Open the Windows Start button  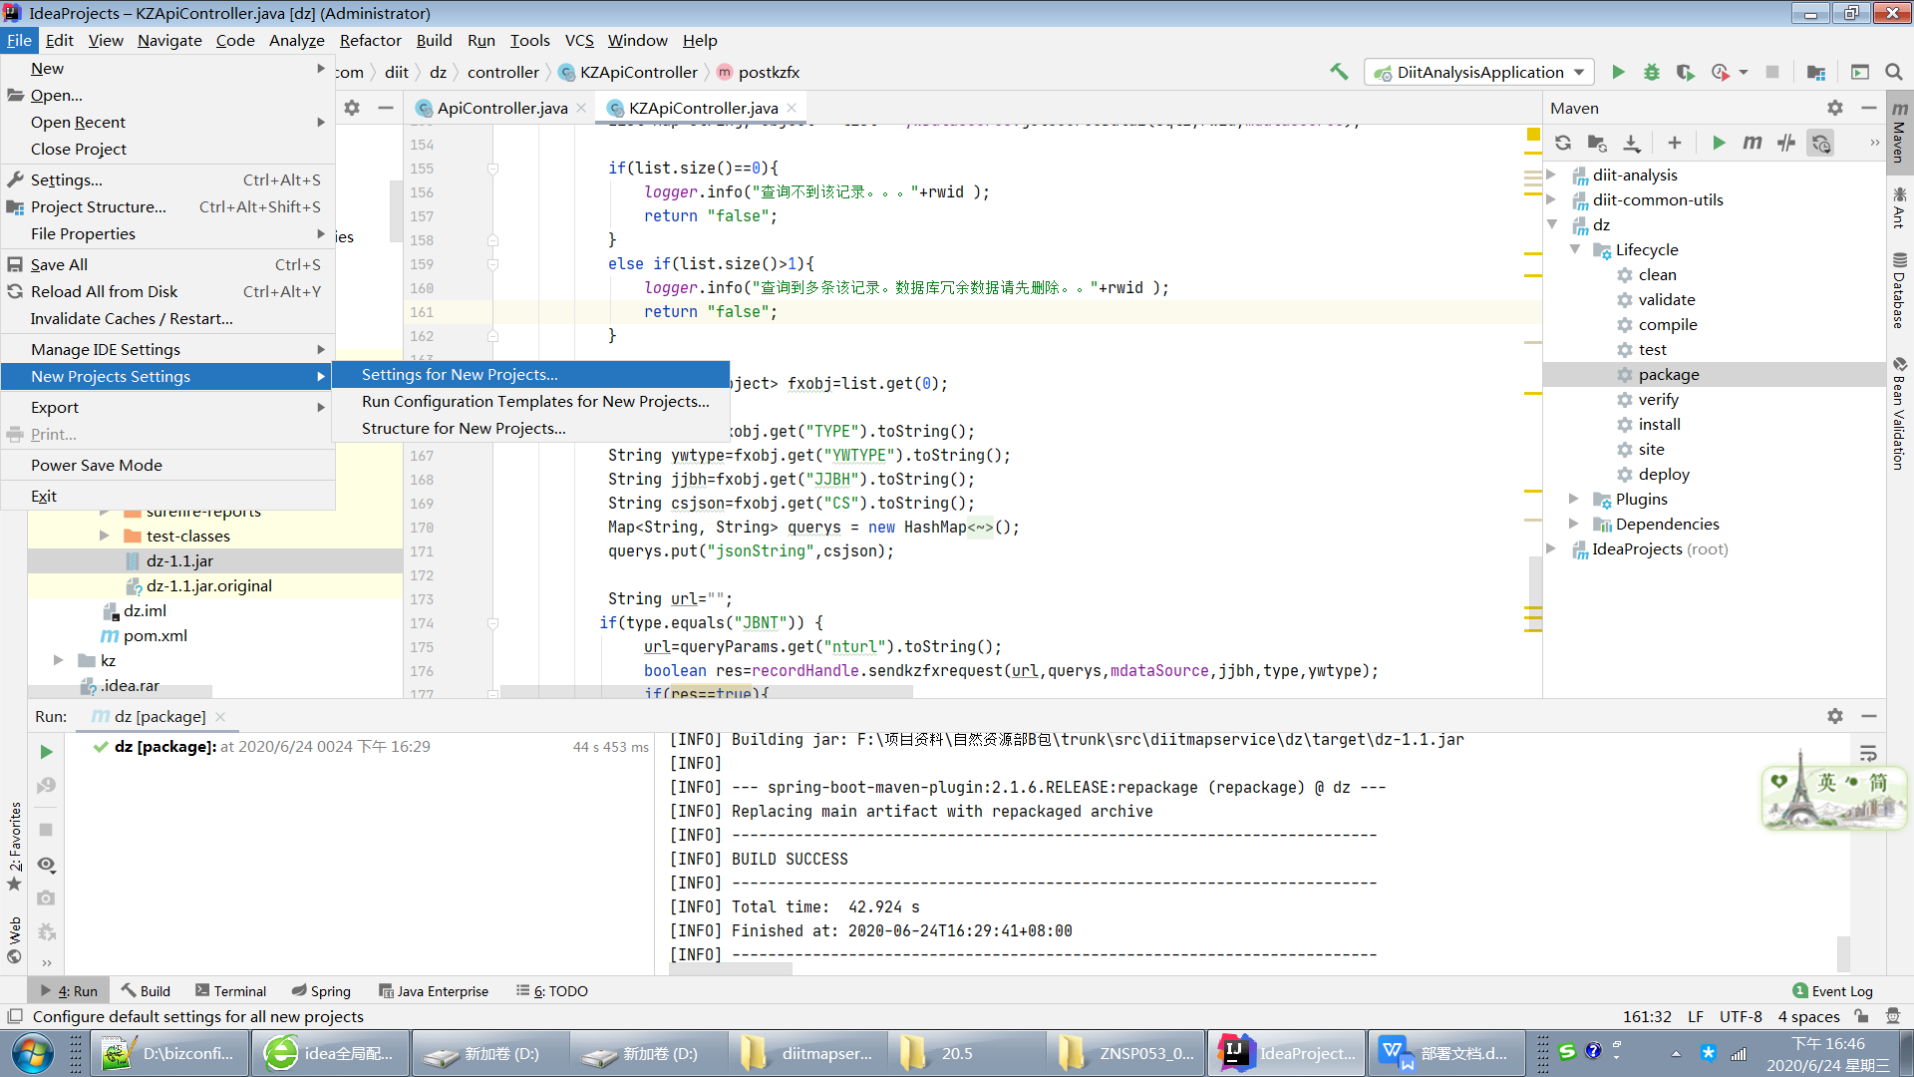33,1053
